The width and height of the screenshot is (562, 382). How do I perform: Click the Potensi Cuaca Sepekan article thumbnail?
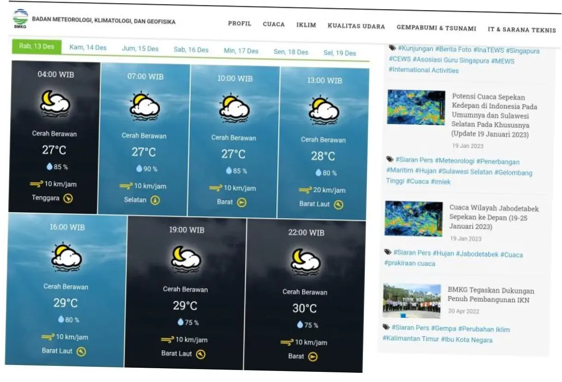(416, 107)
